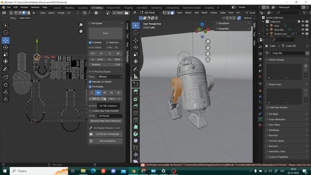Viewport: 311px width, 175px height.
Task: Select the Select Box tool in 3D viewport
Action: pos(136,25)
